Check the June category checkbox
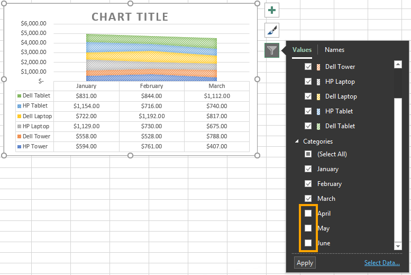Viewport: 411px width, 275px height. click(x=308, y=243)
